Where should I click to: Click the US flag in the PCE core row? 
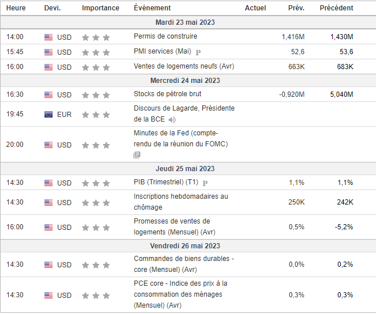tap(49, 296)
